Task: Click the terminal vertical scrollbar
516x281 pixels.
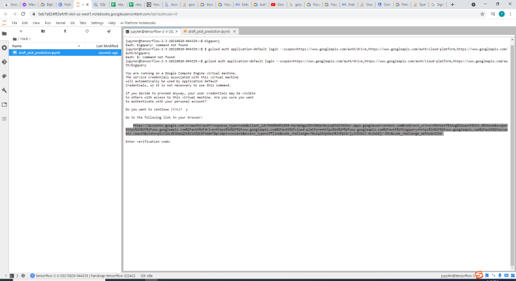Action: (512, 154)
